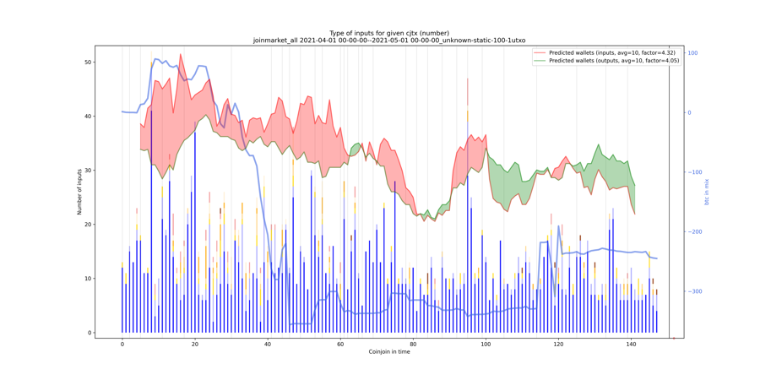Click x-axis tick label '80'

(x=413, y=345)
